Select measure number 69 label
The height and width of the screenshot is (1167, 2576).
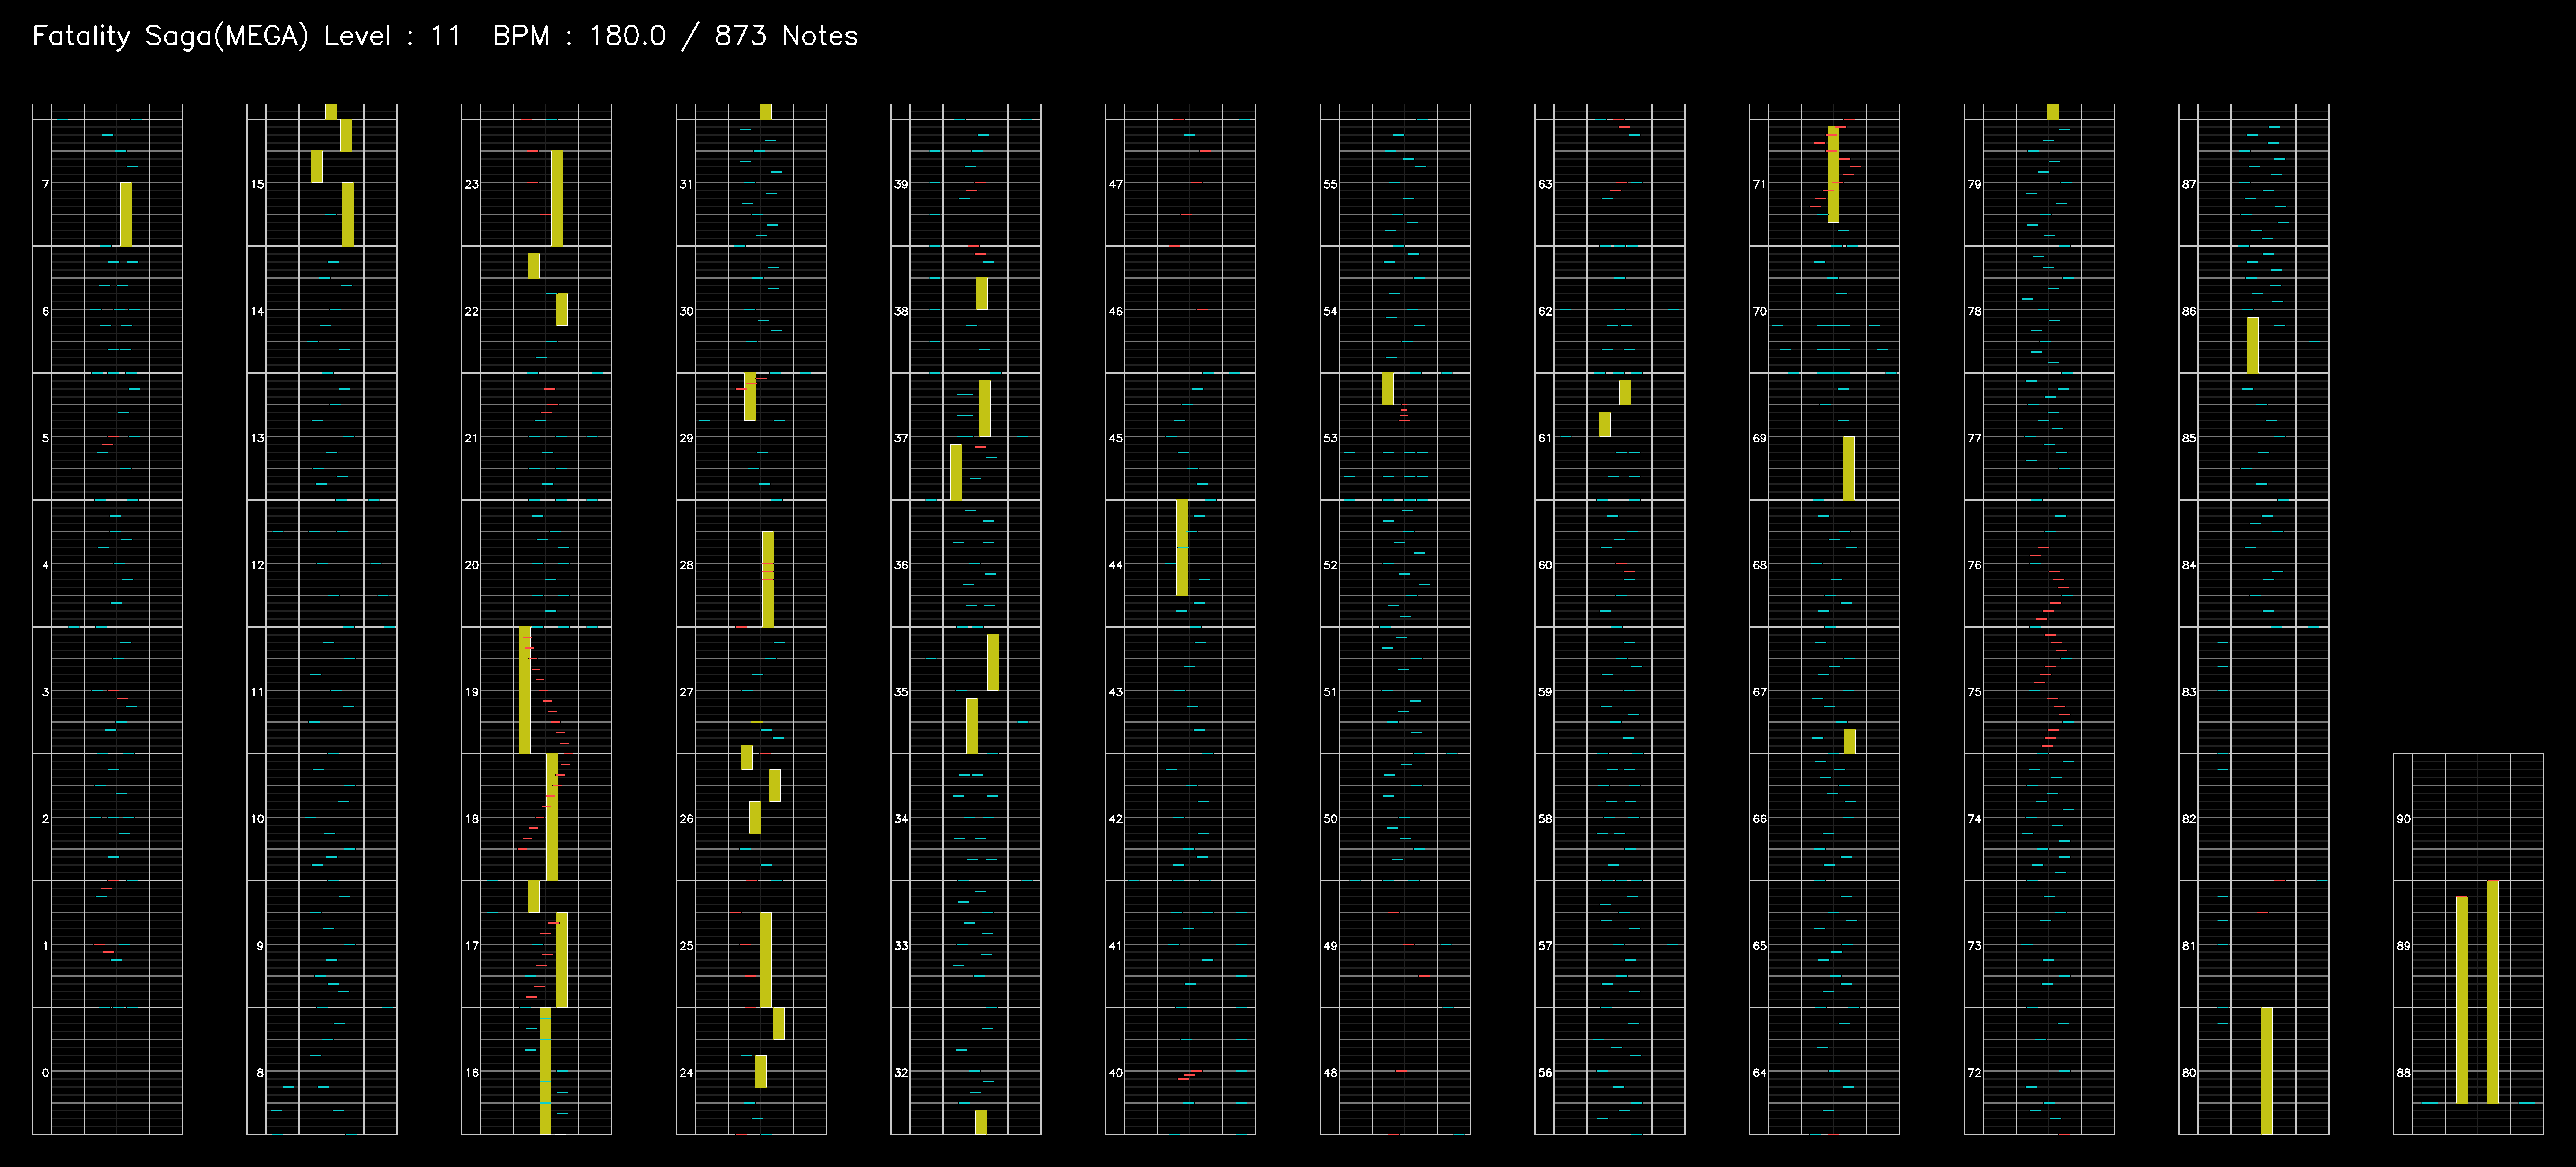(x=1760, y=438)
